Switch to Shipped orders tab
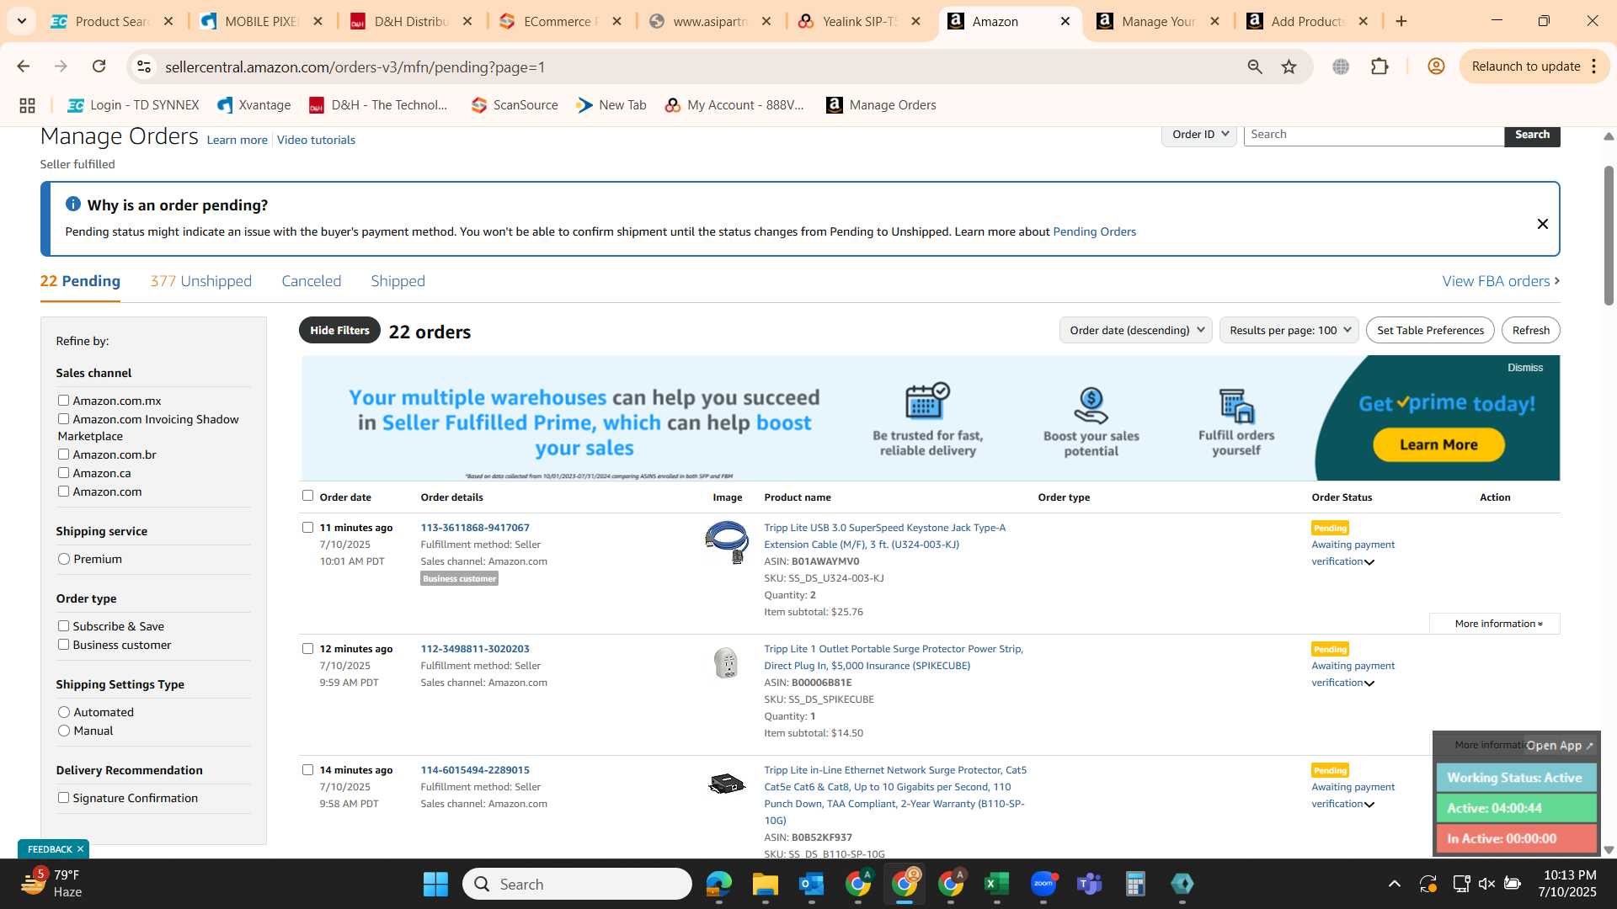This screenshot has height=909, width=1617. pos(398,281)
